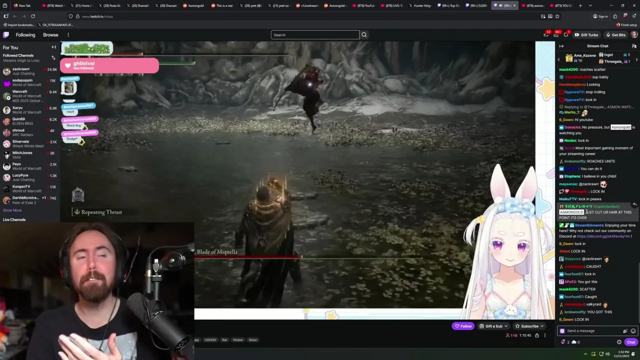Open the Following page
Viewport: 640px width, 360px height.
click(x=25, y=35)
